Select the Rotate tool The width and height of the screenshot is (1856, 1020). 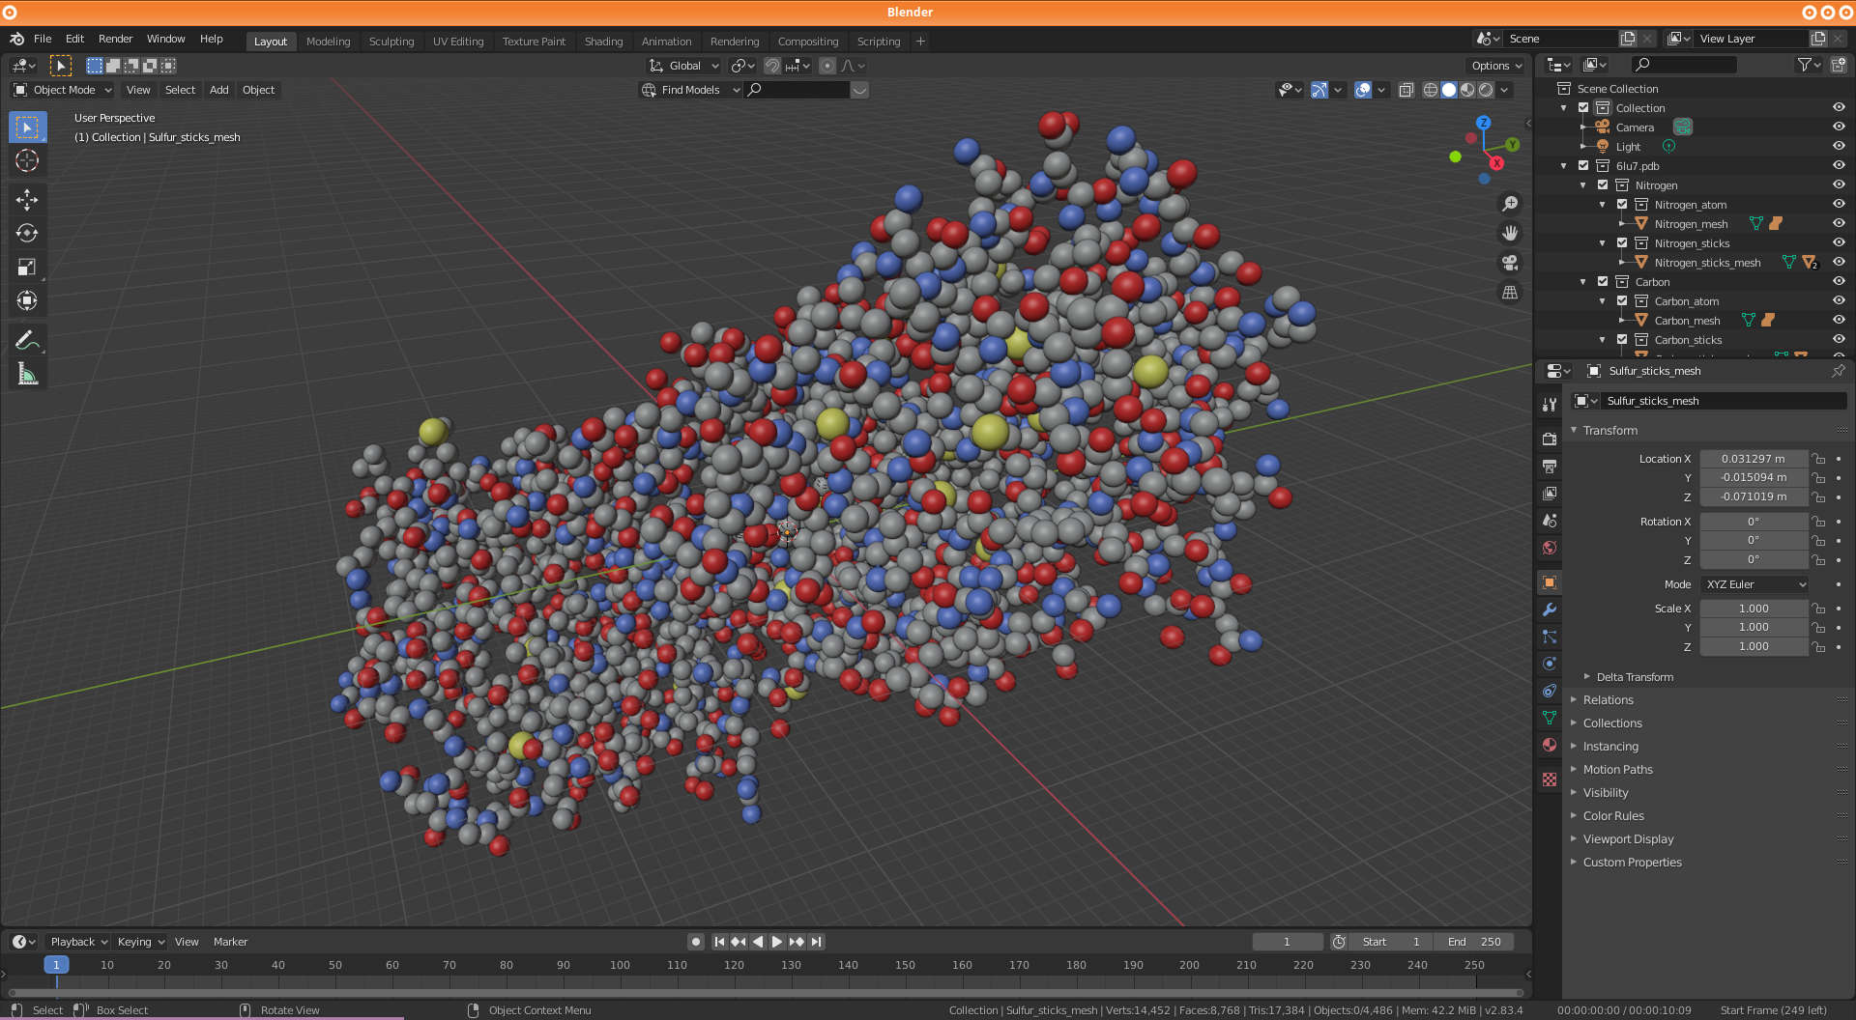[27, 233]
